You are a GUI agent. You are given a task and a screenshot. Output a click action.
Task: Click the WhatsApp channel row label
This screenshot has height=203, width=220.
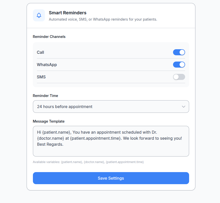coord(47,65)
